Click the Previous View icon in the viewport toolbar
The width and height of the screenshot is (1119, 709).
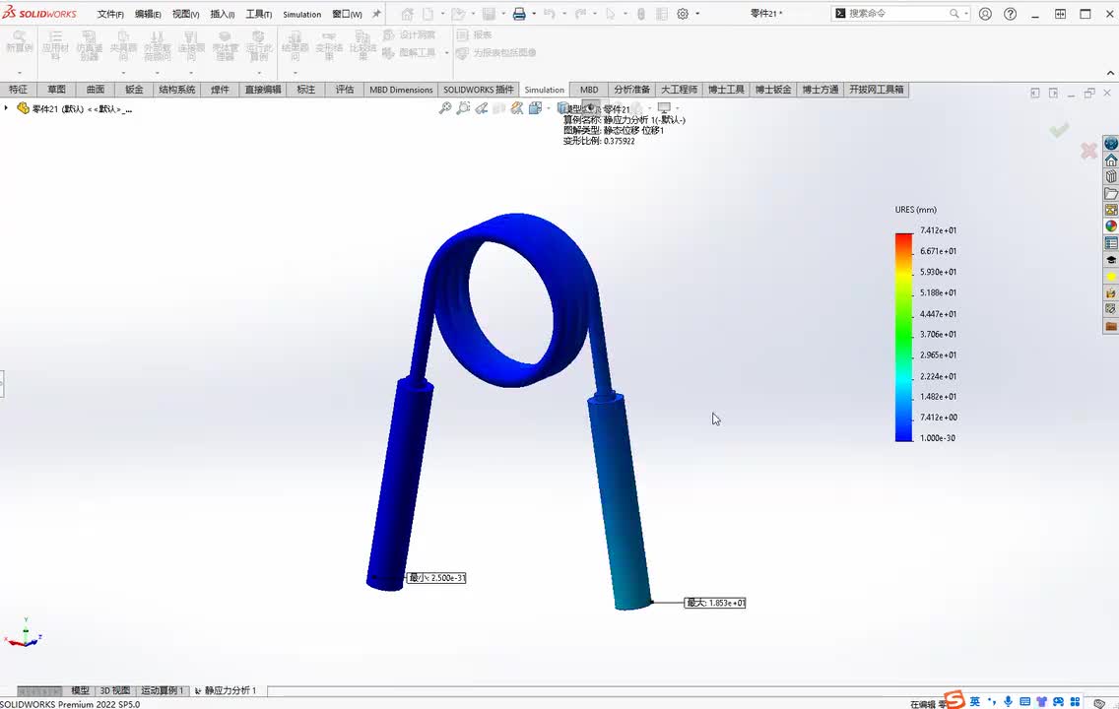482,107
